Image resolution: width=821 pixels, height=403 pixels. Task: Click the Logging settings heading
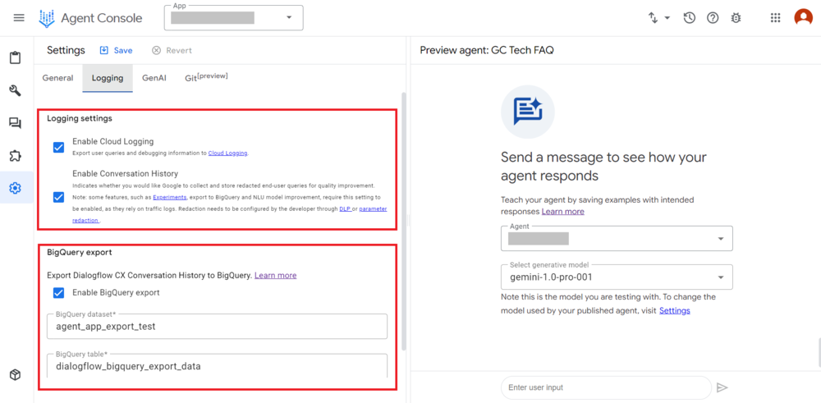tap(80, 118)
